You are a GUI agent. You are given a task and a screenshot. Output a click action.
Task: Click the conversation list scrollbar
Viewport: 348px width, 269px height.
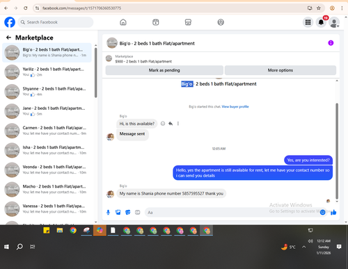tap(96, 72)
